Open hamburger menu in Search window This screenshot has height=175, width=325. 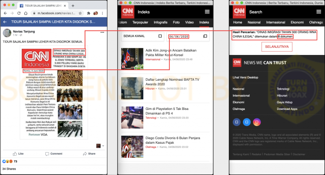tap(319, 12)
